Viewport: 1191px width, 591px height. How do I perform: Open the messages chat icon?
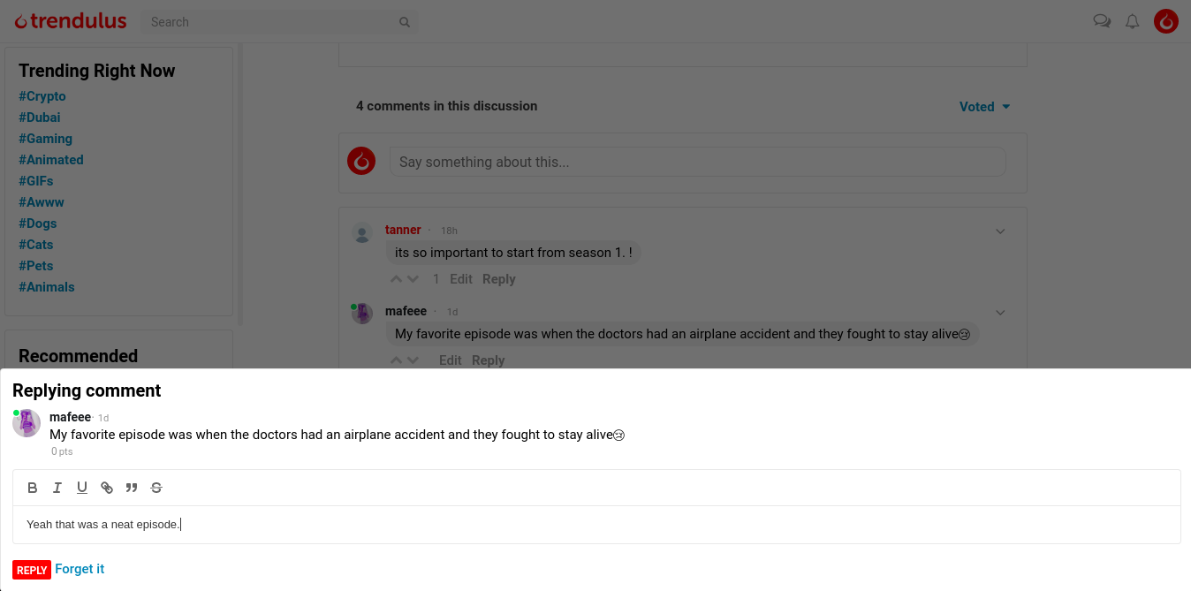(x=1102, y=21)
